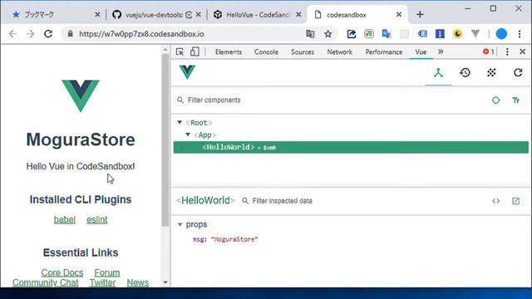Collapse the Root component tree node
The image size is (532, 299).
pyautogui.click(x=180, y=122)
